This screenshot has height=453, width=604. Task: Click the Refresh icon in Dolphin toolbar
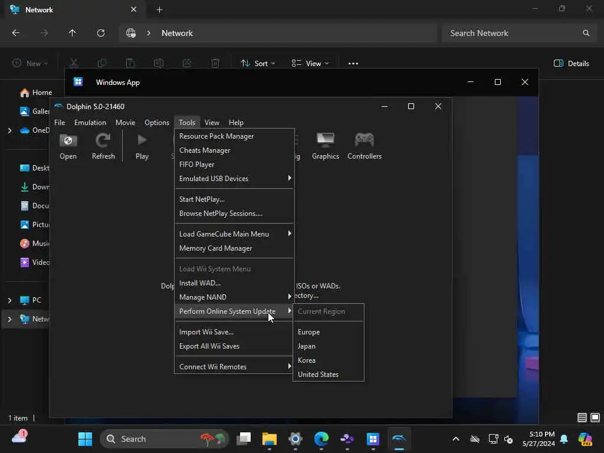pos(103,146)
